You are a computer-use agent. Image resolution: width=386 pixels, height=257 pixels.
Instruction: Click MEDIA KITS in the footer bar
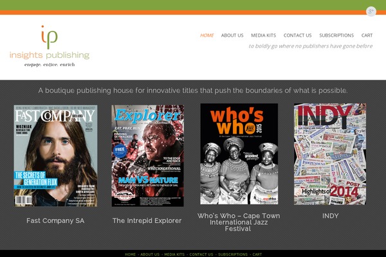174,254
